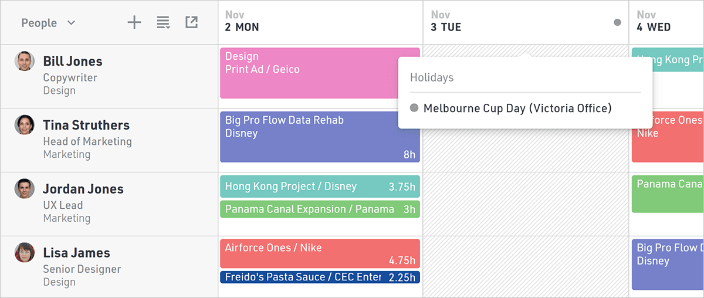Expand the People dropdown
704x298 pixels.
click(48, 23)
